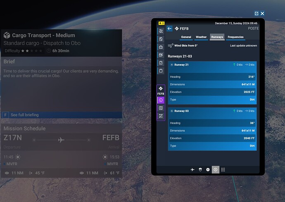Click the Last update unknown text
Image resolution: width=285 pixels, height=202 pixels.
243,45
